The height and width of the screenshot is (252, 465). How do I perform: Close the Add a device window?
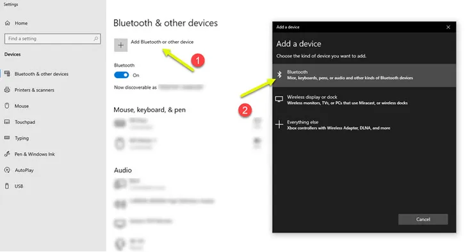coord(448,27)
